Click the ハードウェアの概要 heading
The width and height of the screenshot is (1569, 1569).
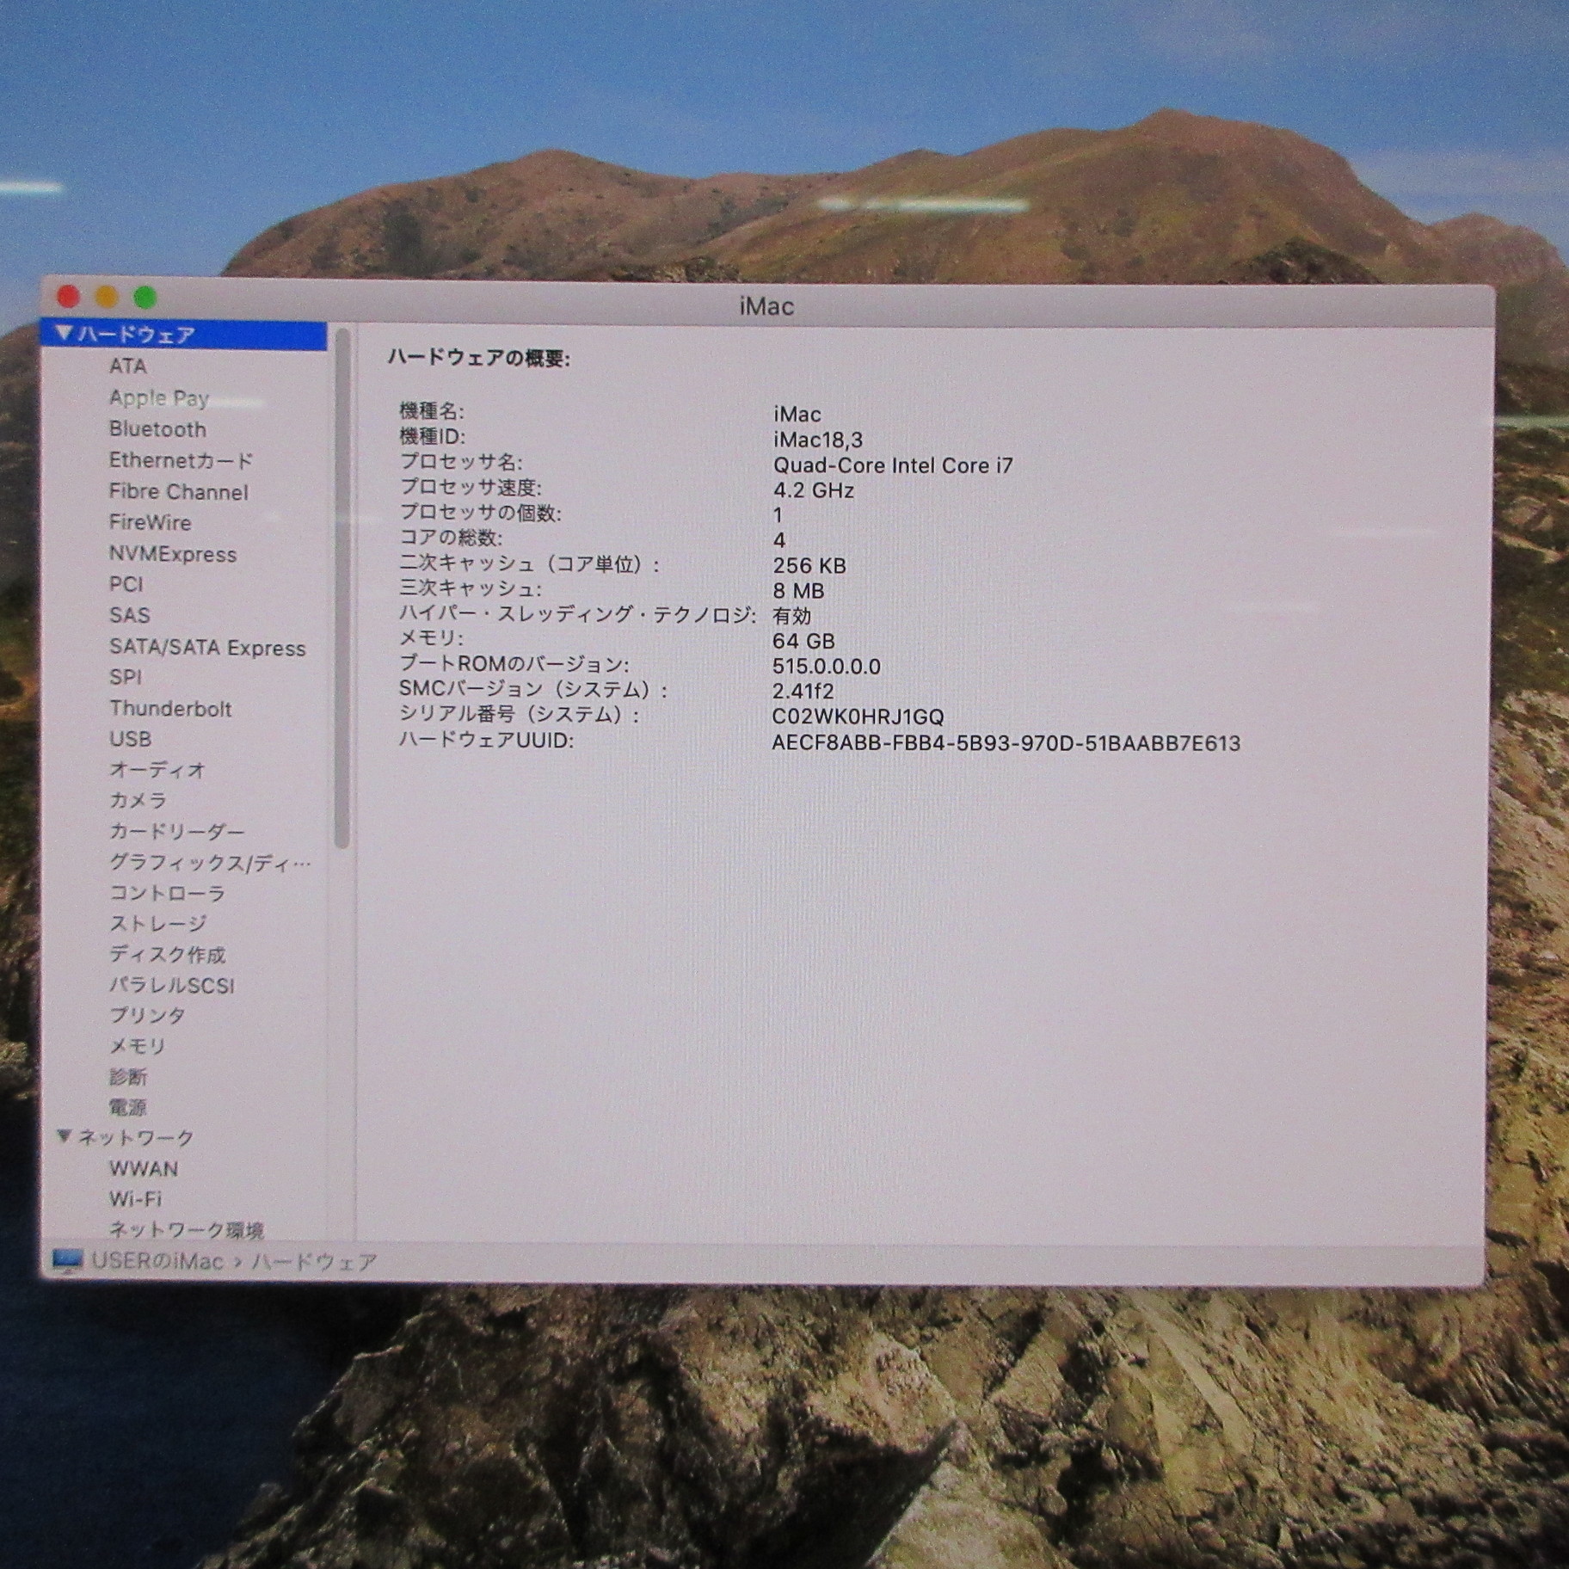click(478, 358)
